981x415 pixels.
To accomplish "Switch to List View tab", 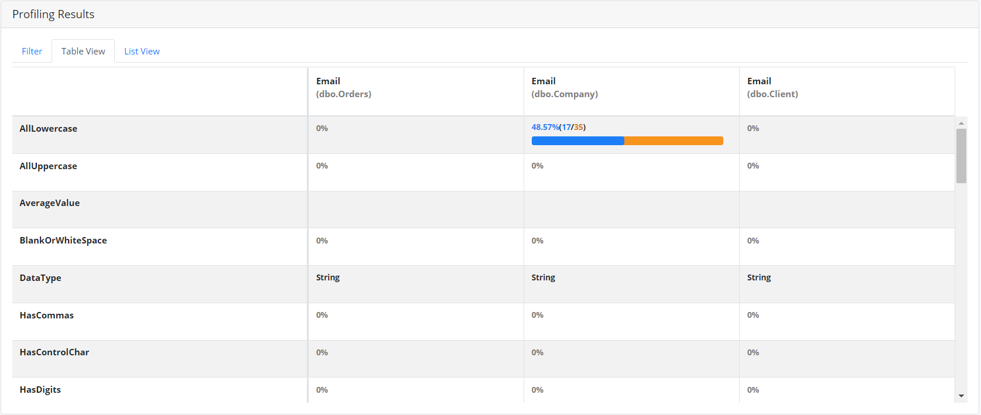I will [142, 52].
